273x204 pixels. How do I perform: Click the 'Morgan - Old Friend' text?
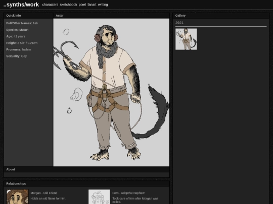44,193
